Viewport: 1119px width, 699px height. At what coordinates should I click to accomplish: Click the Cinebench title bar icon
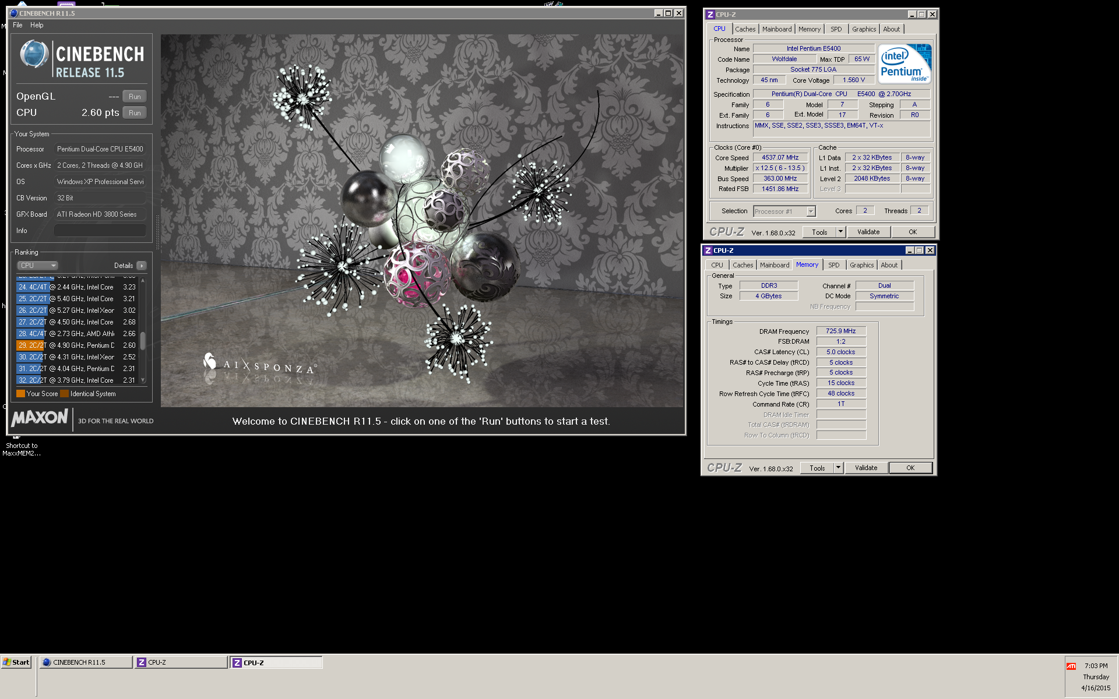tap(14, 13)
